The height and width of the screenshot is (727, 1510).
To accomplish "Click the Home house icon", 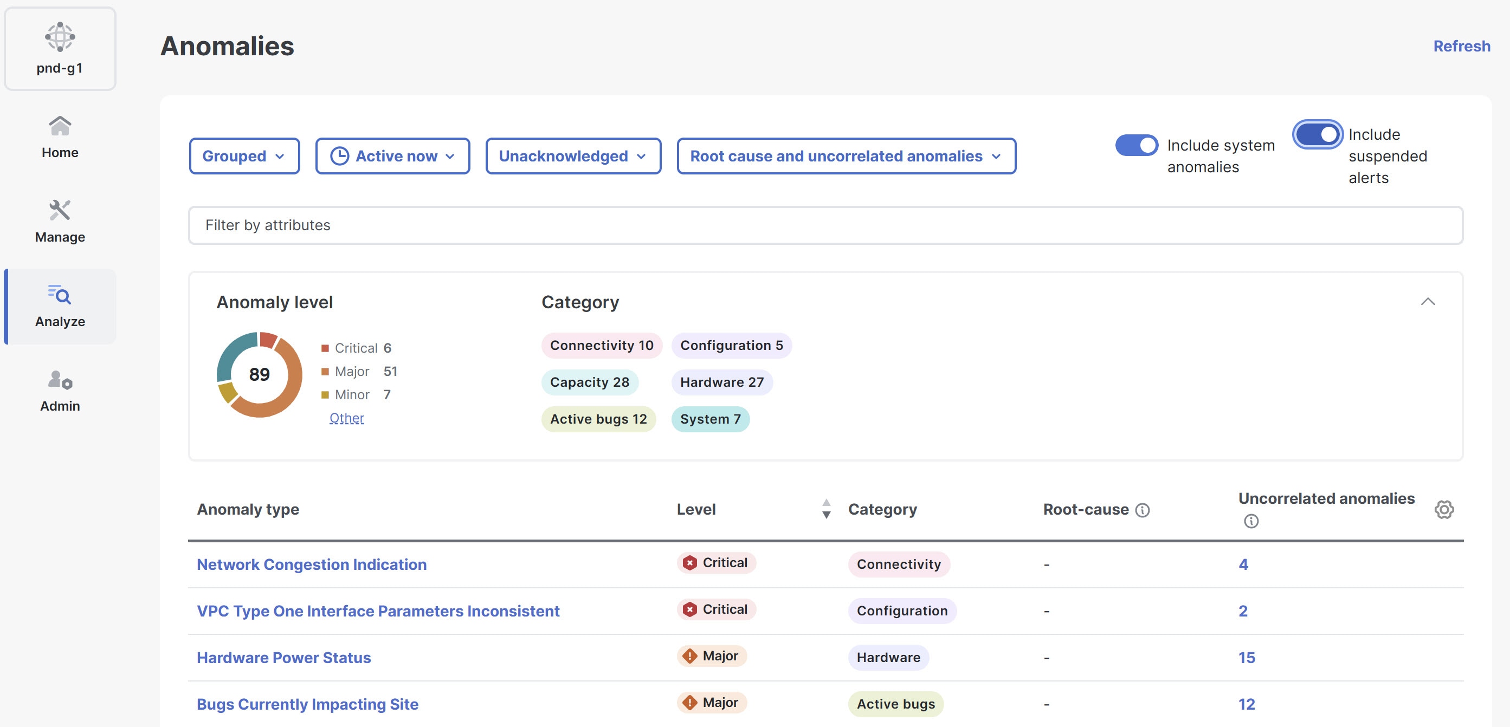I will click(60, 125).
